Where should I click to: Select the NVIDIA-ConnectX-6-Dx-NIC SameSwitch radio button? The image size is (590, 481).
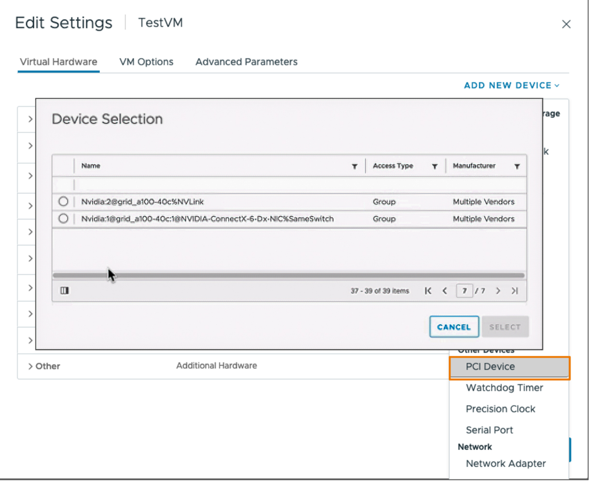pyautogui.click(x=63, y=219)
